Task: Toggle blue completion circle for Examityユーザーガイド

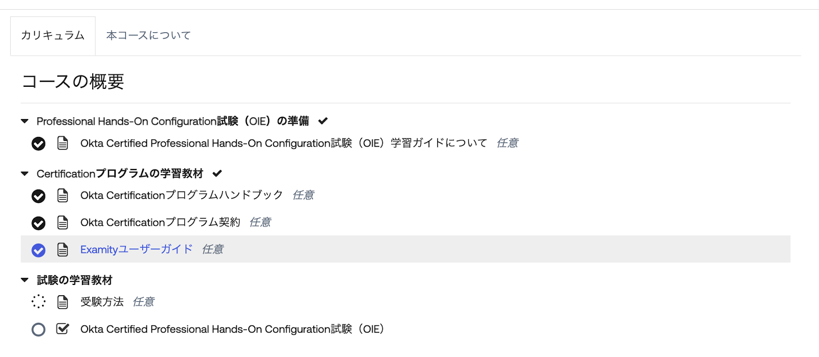Action: coord(38,250)
